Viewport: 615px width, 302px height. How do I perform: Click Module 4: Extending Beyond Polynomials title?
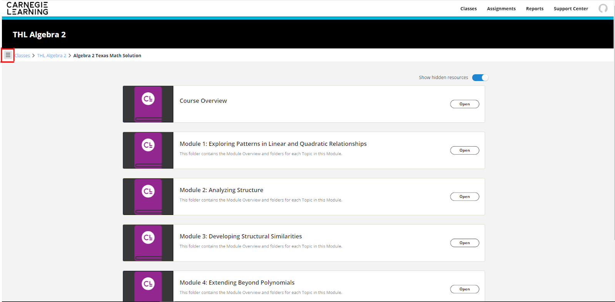[237, 283]
